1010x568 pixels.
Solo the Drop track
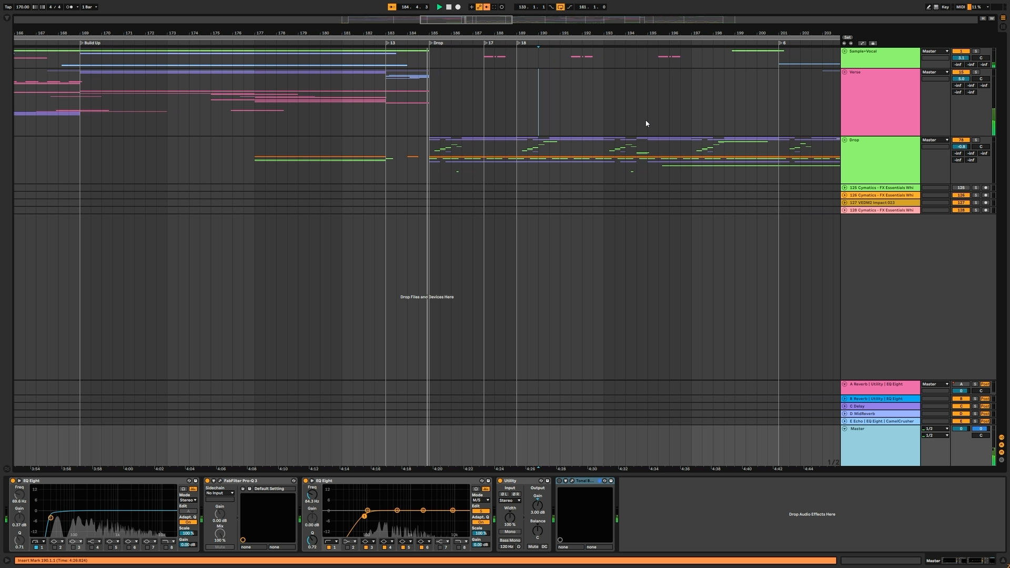coord(975,140)
